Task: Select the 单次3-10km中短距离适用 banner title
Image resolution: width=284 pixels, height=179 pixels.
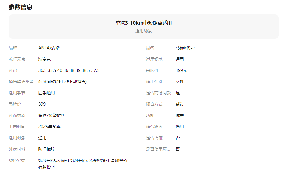Action: [143, 23]
